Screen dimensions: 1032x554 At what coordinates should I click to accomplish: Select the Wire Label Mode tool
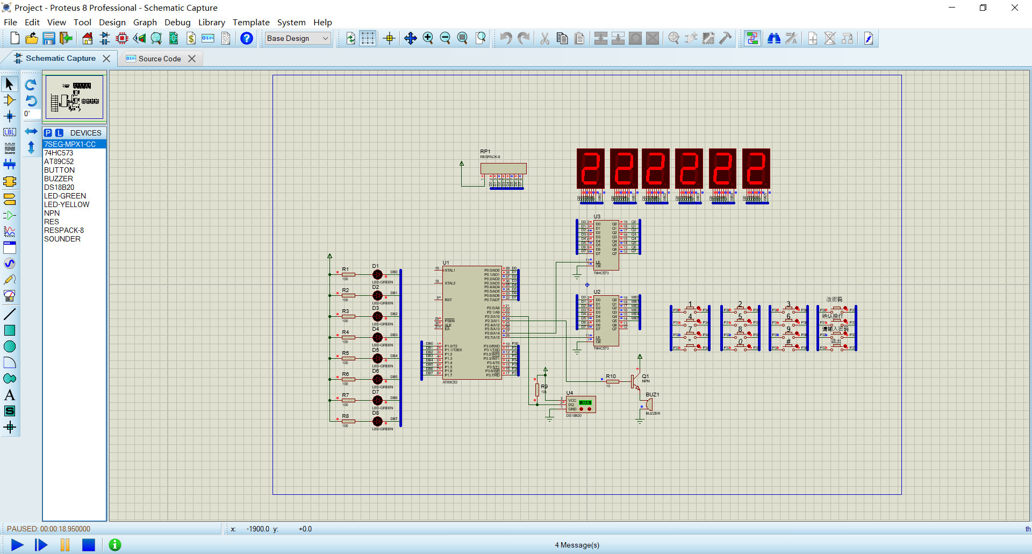[10, 132]
